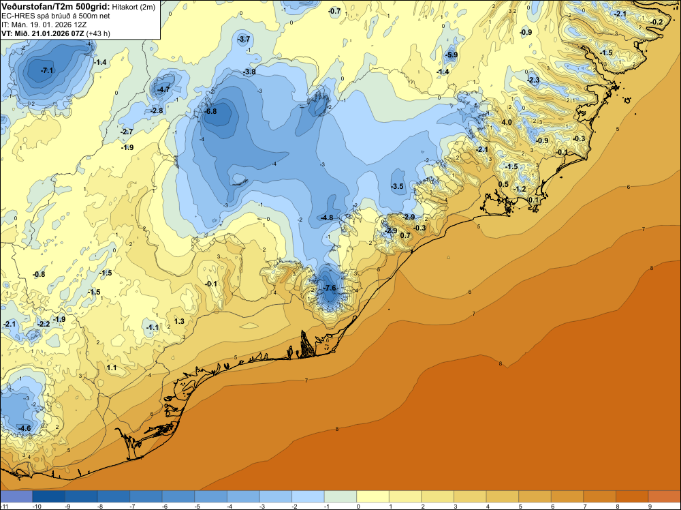
Task: Click the 'Hitakort (2m)' label
Action: [x=133, y=7]
